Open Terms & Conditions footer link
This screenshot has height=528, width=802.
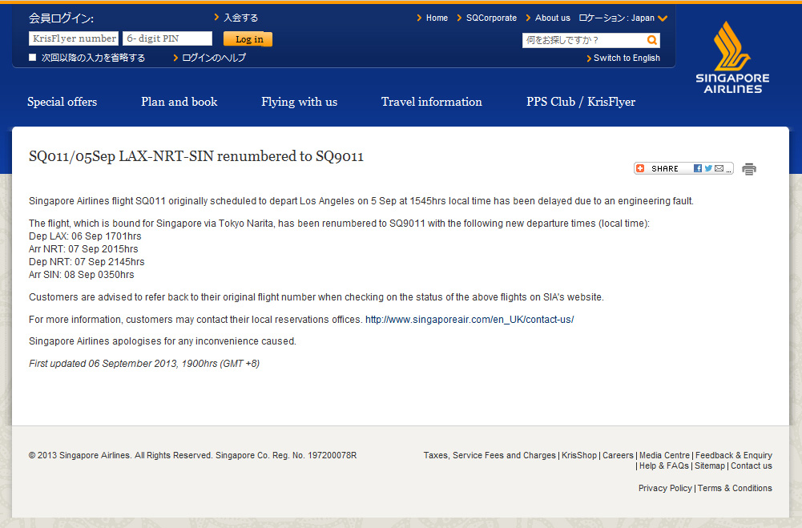[x=735, y=488]
